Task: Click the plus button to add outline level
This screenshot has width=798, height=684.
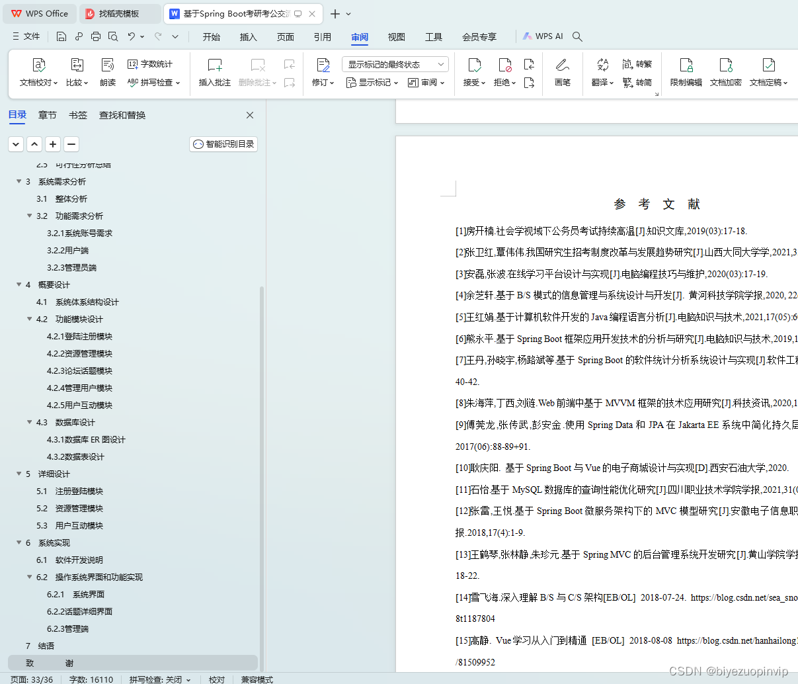Action: click(x=53, y=144)
